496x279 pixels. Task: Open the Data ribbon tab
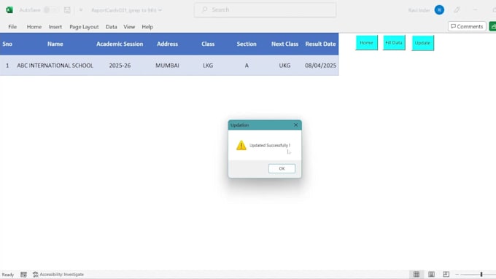click(112, 27)
